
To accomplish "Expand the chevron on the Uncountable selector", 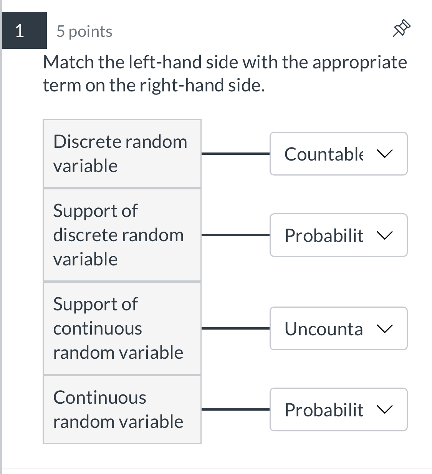I will click(386, 328).
